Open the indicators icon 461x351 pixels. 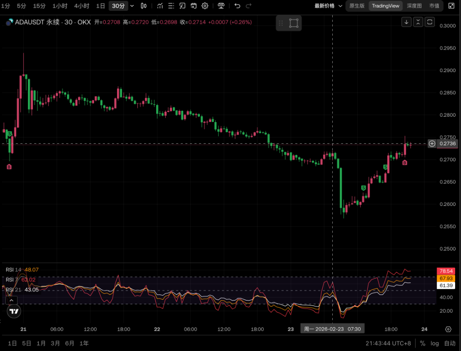pos(160,6)
